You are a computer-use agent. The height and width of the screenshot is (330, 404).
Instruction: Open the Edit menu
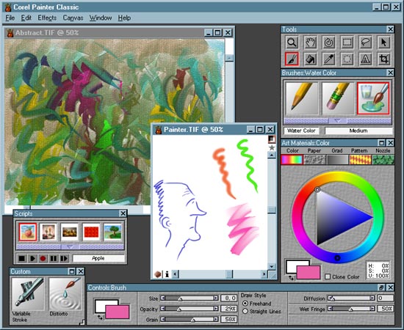pyautogui.click(x=26, y=18)
